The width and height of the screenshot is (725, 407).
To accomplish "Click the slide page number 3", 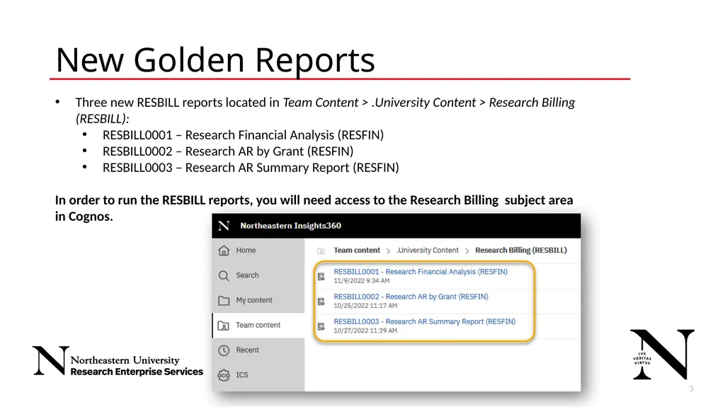I will [x=691, y=389].
